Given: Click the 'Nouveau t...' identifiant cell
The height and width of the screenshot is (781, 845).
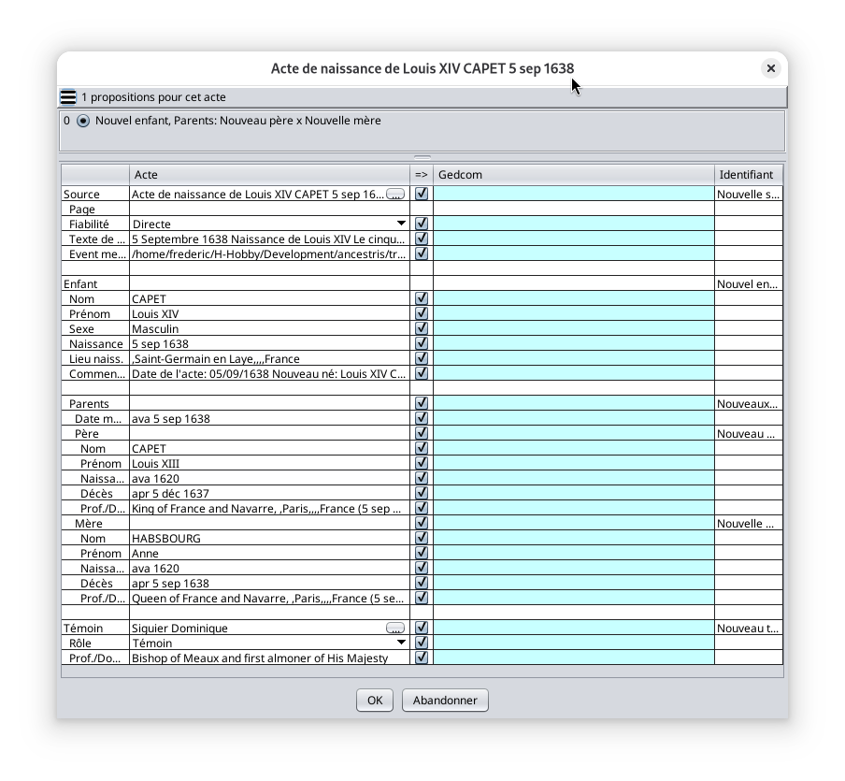Looking at the screenshot, I should (749, 629).
